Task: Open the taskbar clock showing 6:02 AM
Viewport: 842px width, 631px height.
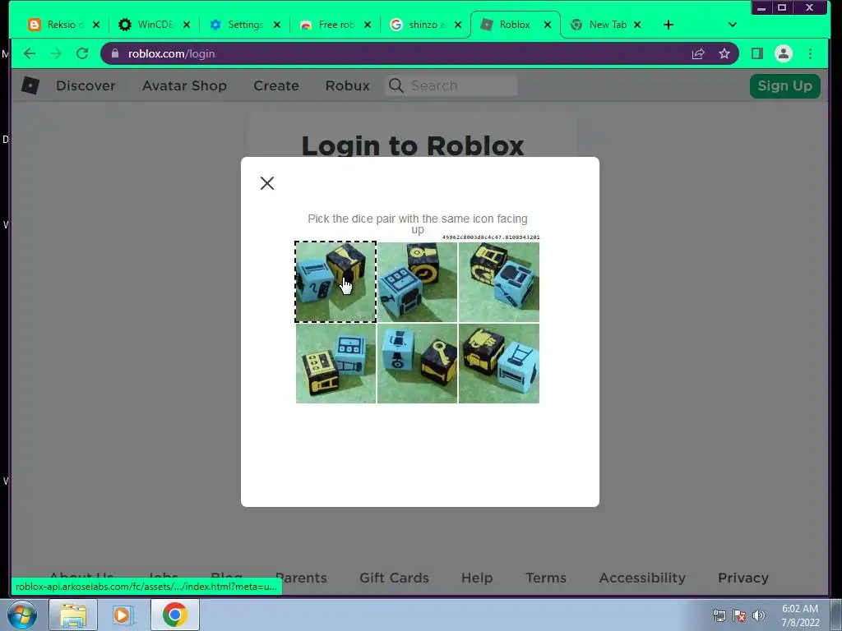Action: pyautogui.click(x=800, y=615)
